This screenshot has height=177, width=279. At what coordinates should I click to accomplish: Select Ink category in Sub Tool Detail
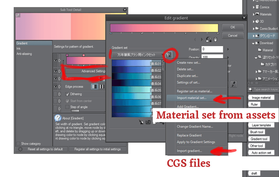click(x=19, y=48)
